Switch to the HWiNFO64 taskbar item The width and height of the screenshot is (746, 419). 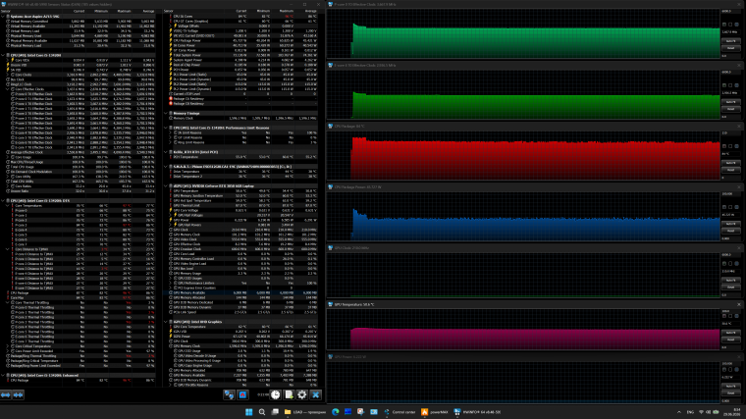point(477,412)
